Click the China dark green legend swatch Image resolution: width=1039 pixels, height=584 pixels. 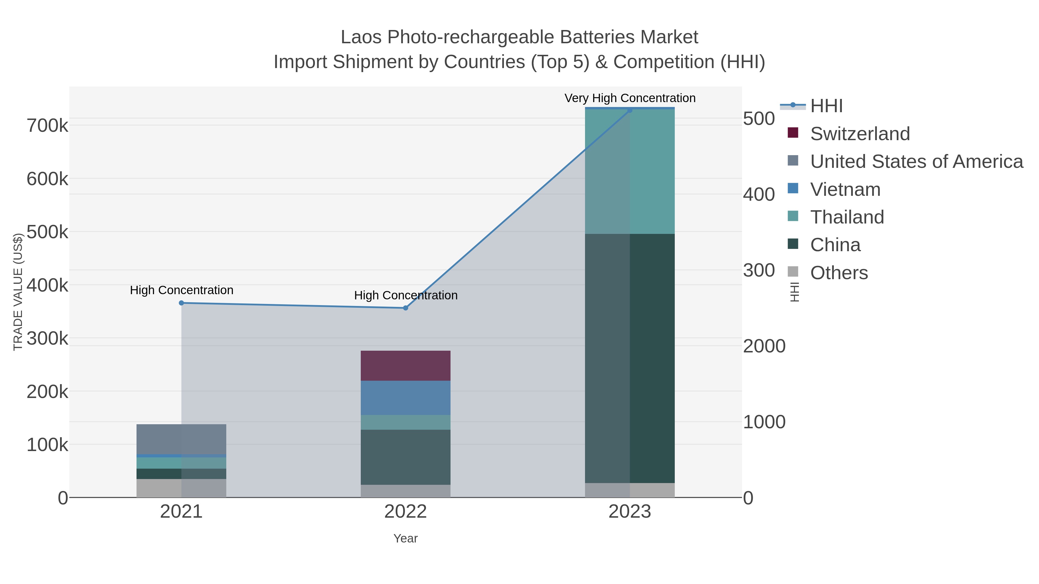[793, 244]
